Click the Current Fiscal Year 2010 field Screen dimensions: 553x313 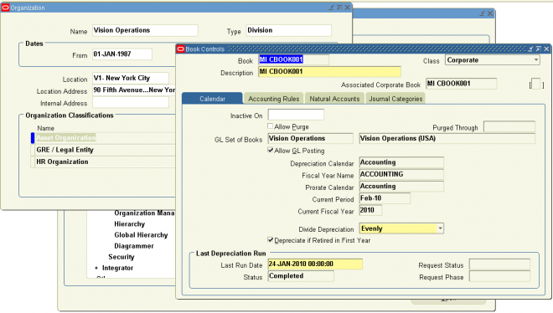[x=370, y=210]
